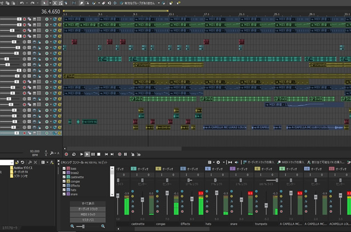Click the 93.000 BPM tempo value
351x232 pixels.
tap(35, 152)
